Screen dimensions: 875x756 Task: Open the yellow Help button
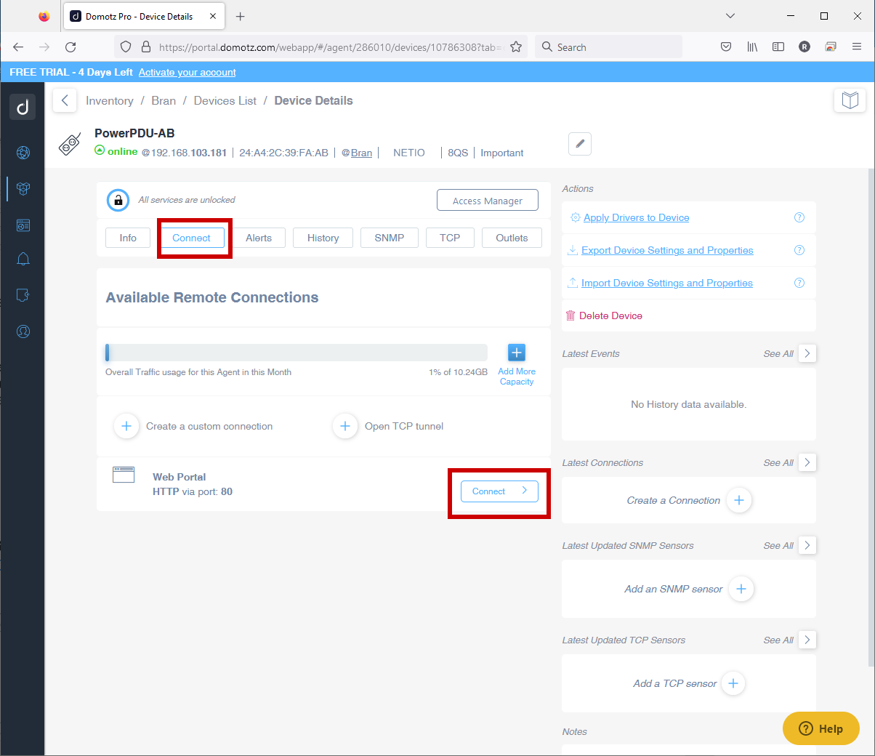(x=821, y=728)
